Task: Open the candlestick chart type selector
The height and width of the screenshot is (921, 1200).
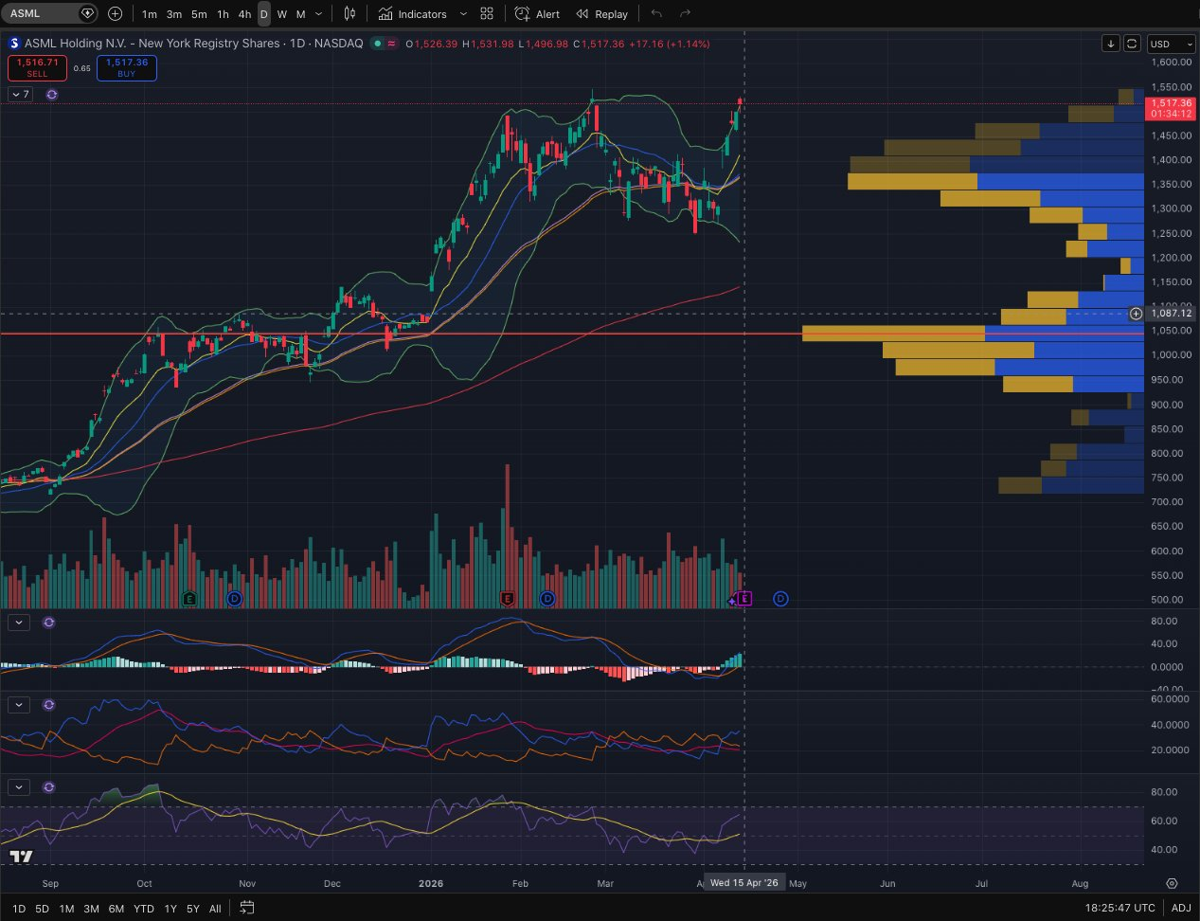Action: [x=350, y=14]
